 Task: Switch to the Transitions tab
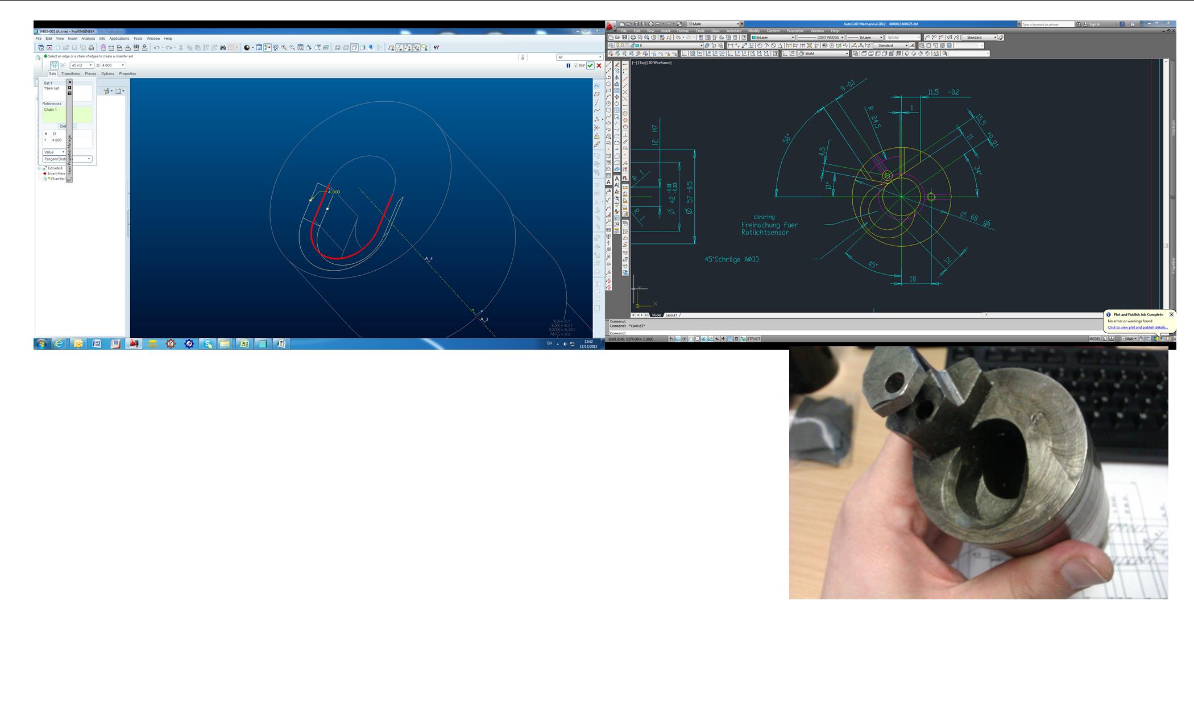71,74
